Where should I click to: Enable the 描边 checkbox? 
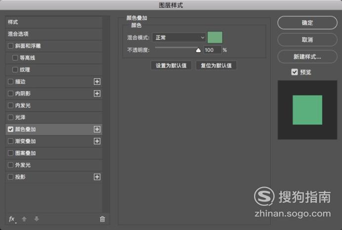pyautogui.click(x=10, y=82)
